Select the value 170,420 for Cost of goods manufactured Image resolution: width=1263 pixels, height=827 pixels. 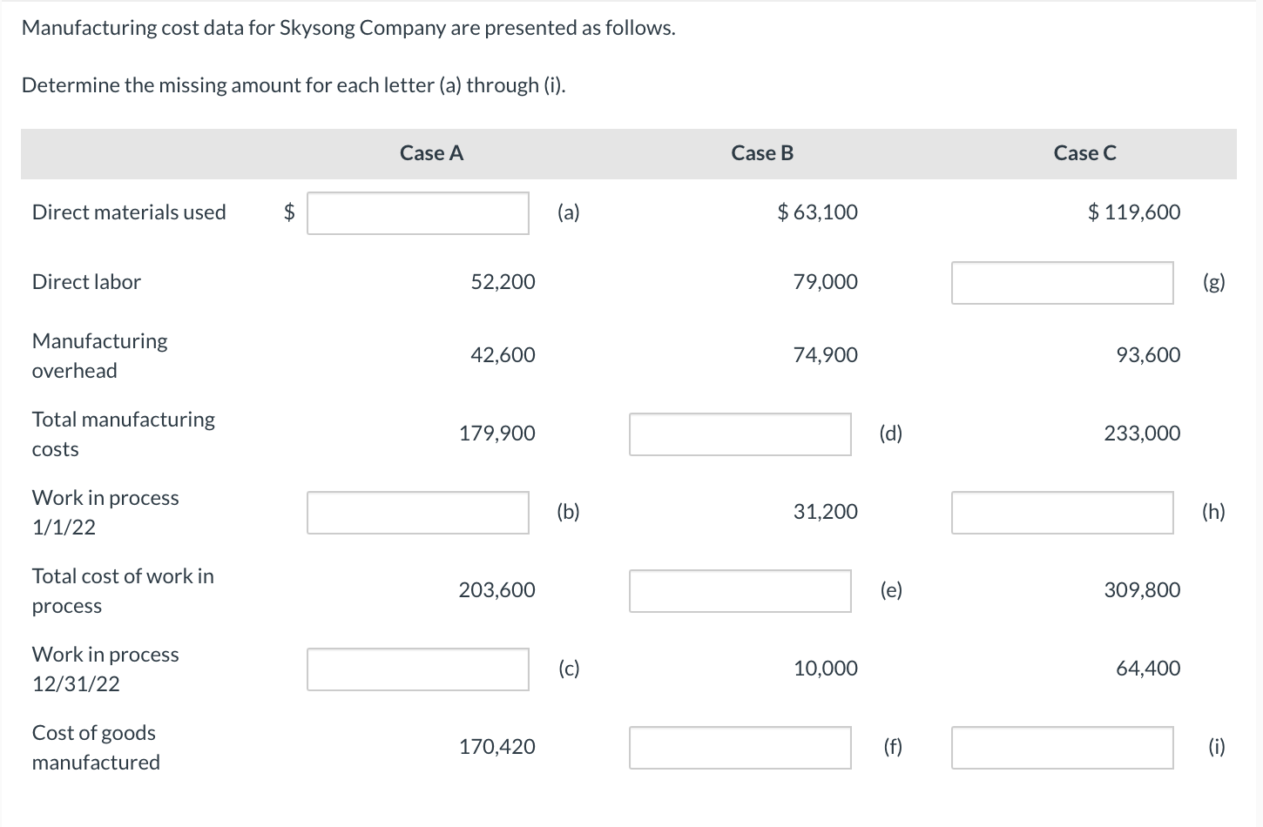pyautogui.click(x=497, y=746)
